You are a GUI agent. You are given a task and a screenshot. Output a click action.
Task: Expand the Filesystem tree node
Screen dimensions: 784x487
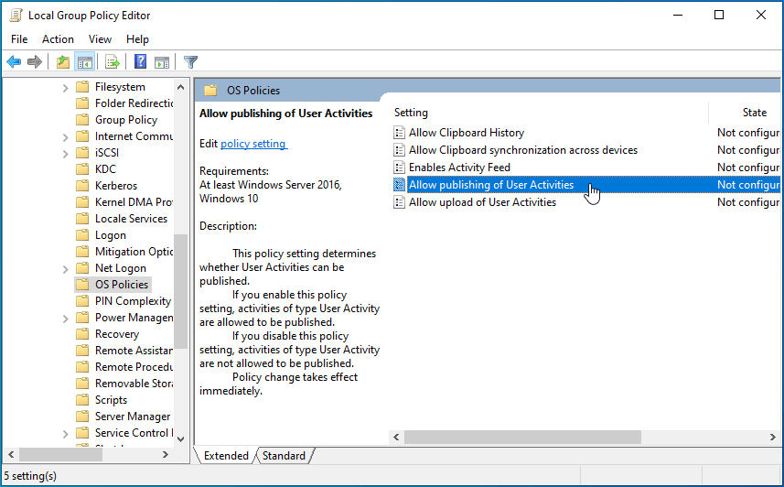66,87
